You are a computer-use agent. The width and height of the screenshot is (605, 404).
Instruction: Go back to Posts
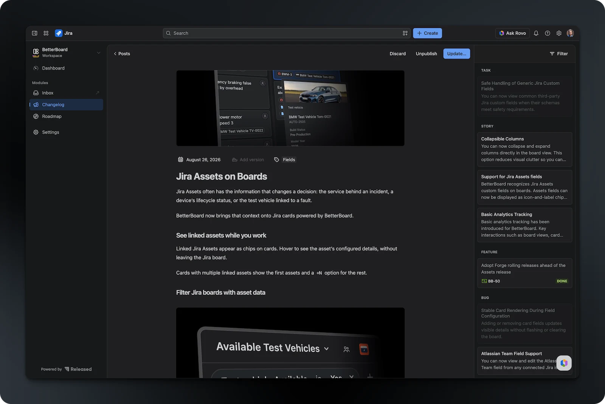point(122,54)
